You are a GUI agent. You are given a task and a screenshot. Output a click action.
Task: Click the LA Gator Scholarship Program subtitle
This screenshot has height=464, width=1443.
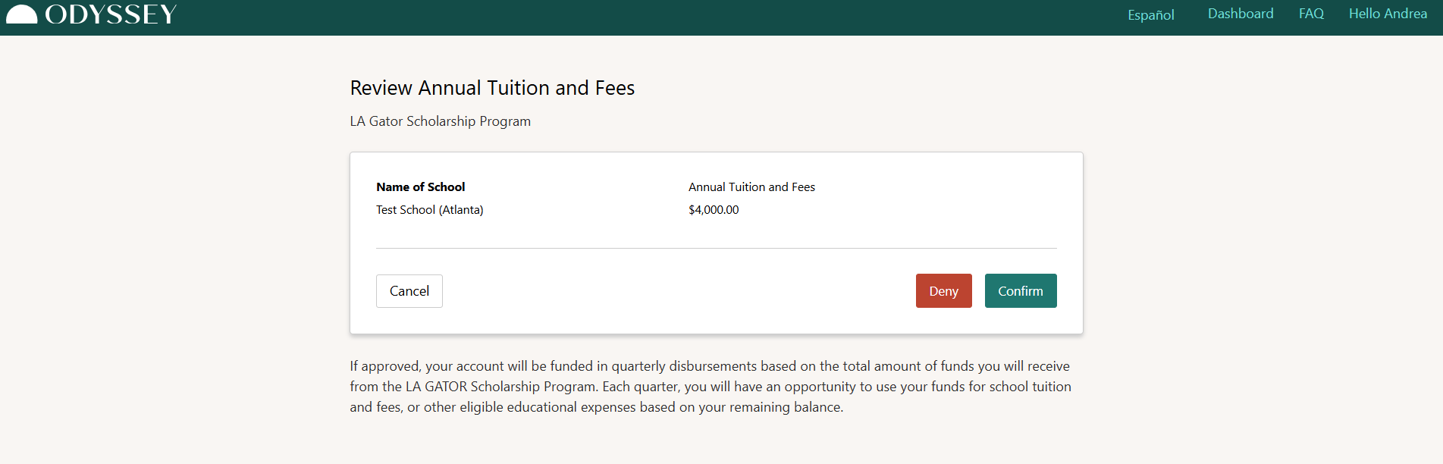coord(441,121)
